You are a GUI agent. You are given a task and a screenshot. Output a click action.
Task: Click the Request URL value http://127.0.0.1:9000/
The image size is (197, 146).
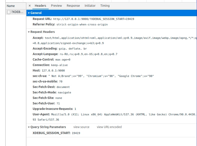click(x=94, y=19)
